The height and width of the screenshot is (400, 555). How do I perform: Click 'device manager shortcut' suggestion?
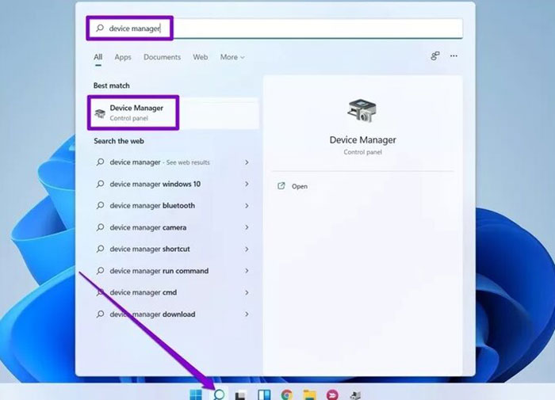pyautogui.click(x=150, y=250)
